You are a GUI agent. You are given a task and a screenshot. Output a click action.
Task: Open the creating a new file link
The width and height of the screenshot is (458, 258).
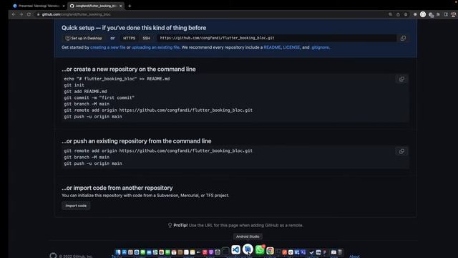pos(108,47)
